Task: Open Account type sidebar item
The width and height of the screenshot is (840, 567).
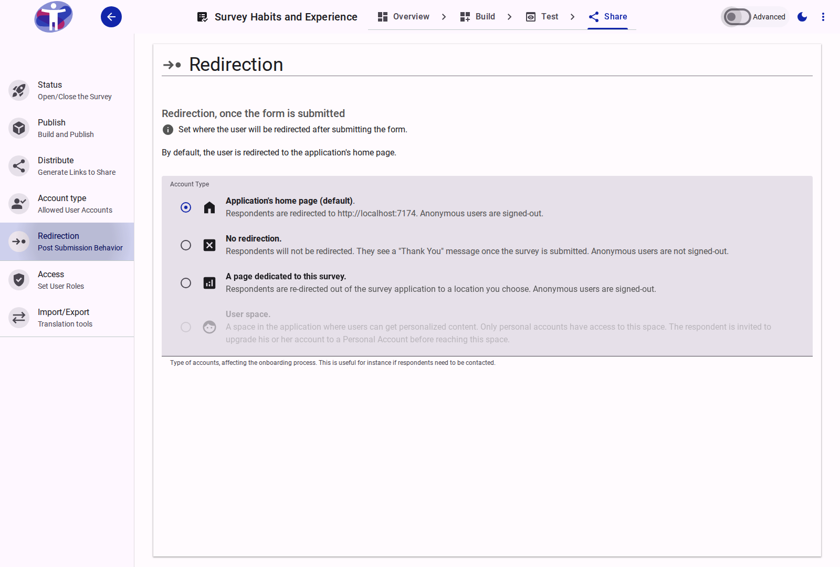Action: point(67,204)
